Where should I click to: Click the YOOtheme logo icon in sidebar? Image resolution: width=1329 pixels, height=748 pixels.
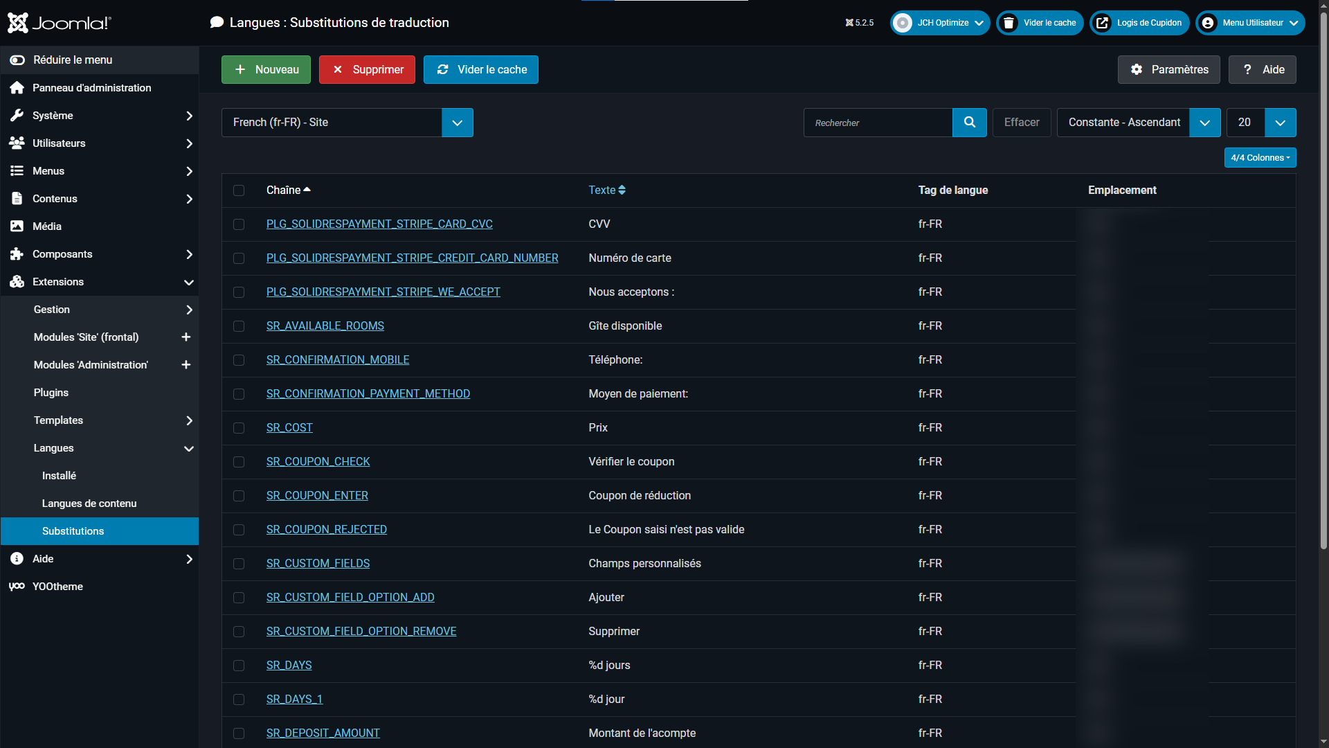[x=17, y=587]
